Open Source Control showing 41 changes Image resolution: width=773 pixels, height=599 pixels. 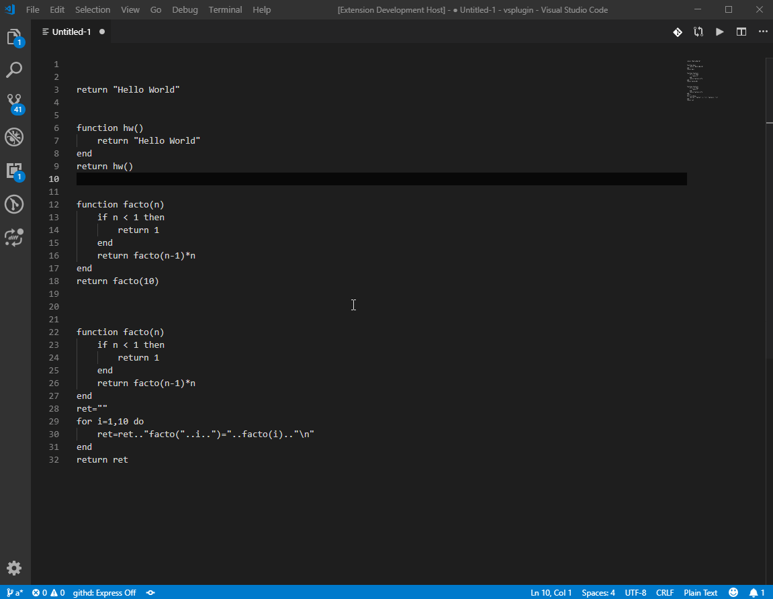pyautogui.click(x=14, y=103)
